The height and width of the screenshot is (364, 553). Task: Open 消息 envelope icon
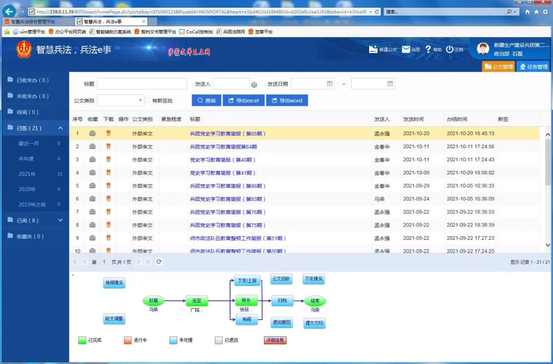pyautogui.click(x=406, y=50)
